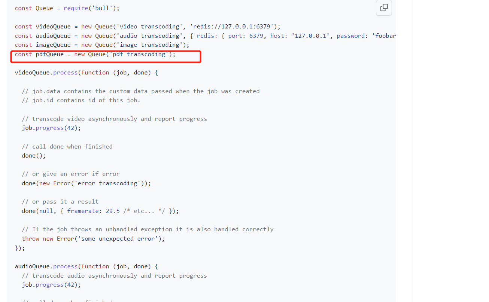Click the done() statement
Image resolution: width=489 pixels, height=302 pixels.
(x=34, y=155)
